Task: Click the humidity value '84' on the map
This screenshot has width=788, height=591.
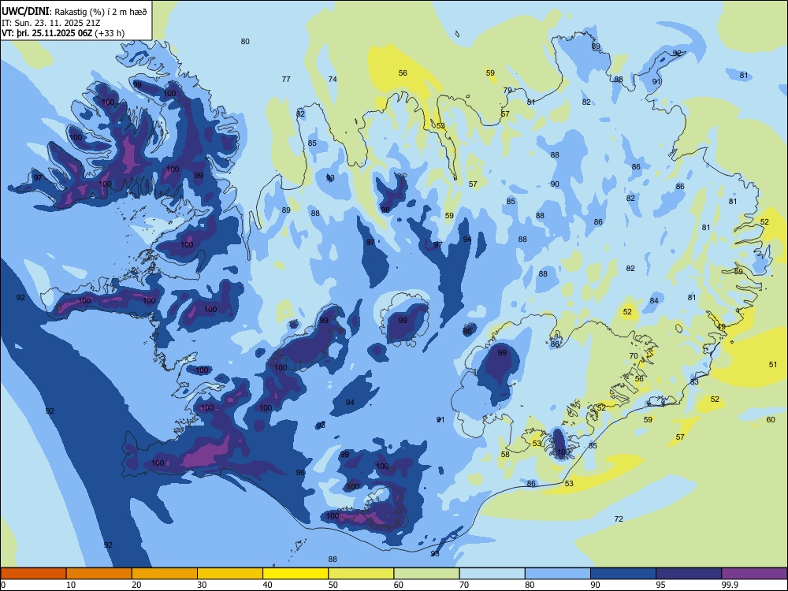Action: coord(654,300)
